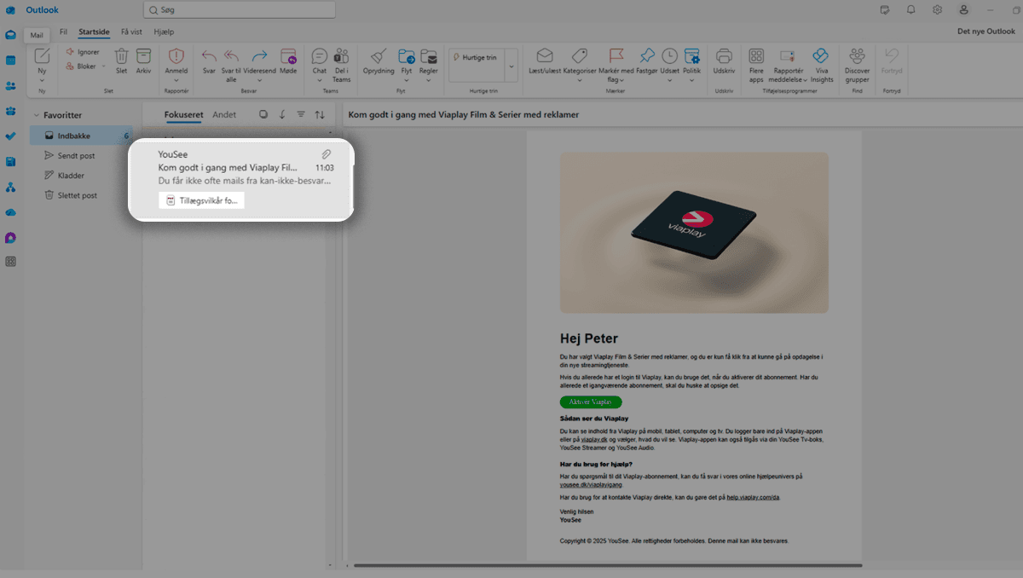Open the To Do checkmark sidebar icon

point(10,136)
